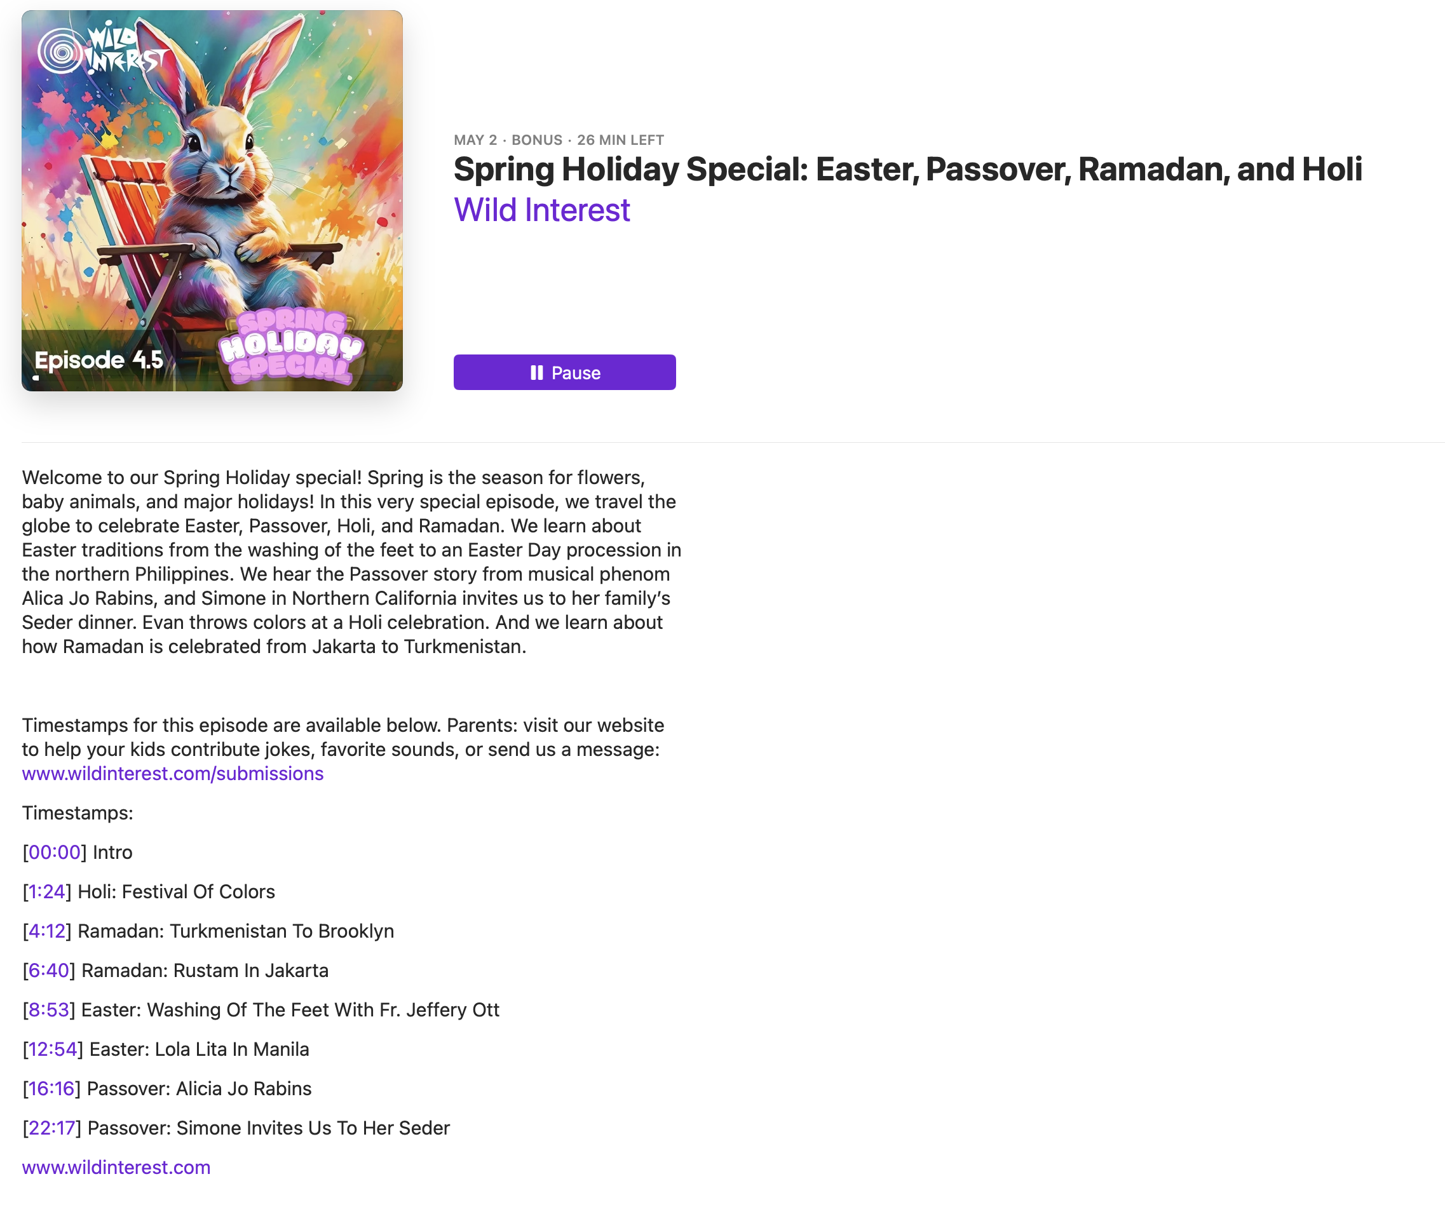Open the Wild Interest show page
The image size is (1445, 1207).
[x=541, y=210]
